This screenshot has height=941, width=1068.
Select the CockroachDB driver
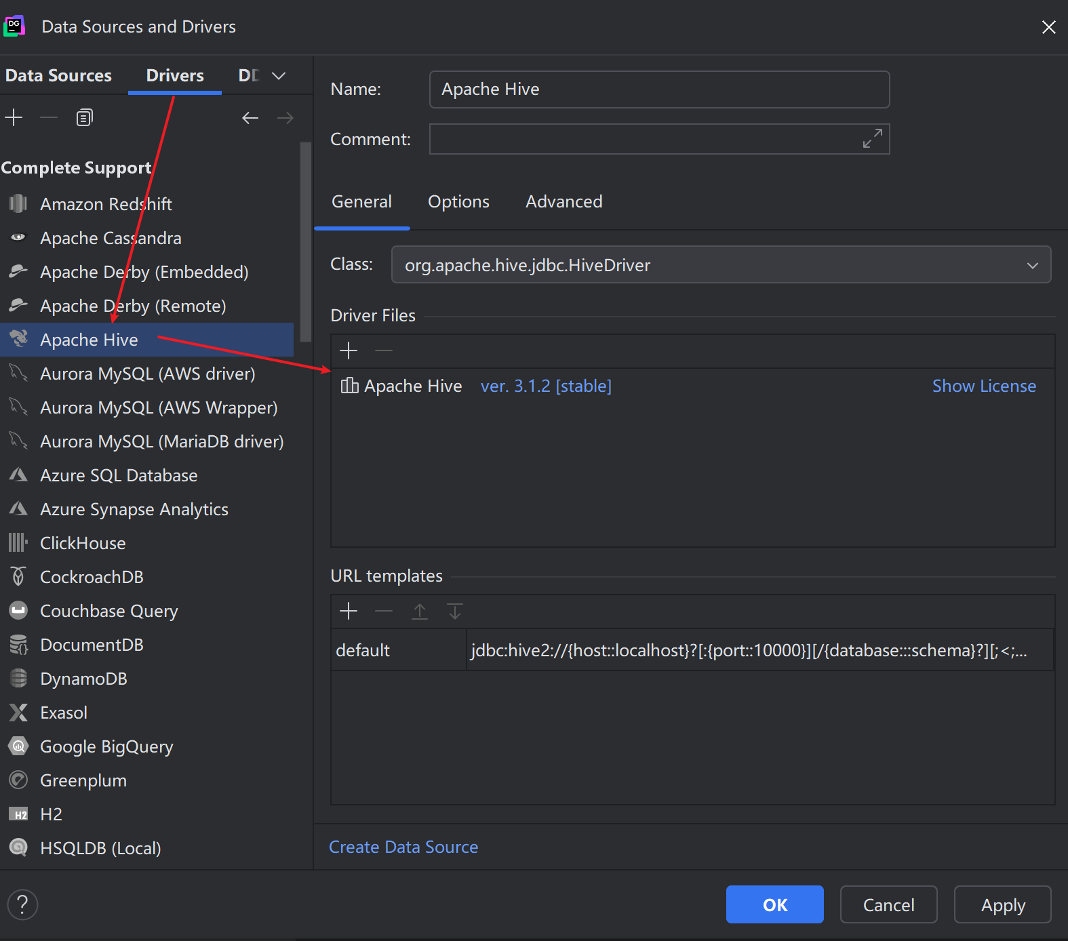click(x=147, y=577)
